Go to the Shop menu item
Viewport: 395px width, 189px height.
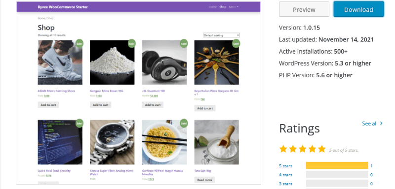223,7
